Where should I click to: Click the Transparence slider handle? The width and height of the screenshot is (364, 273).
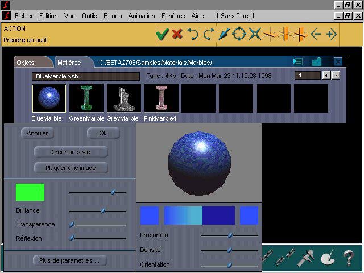click(72, 225)
